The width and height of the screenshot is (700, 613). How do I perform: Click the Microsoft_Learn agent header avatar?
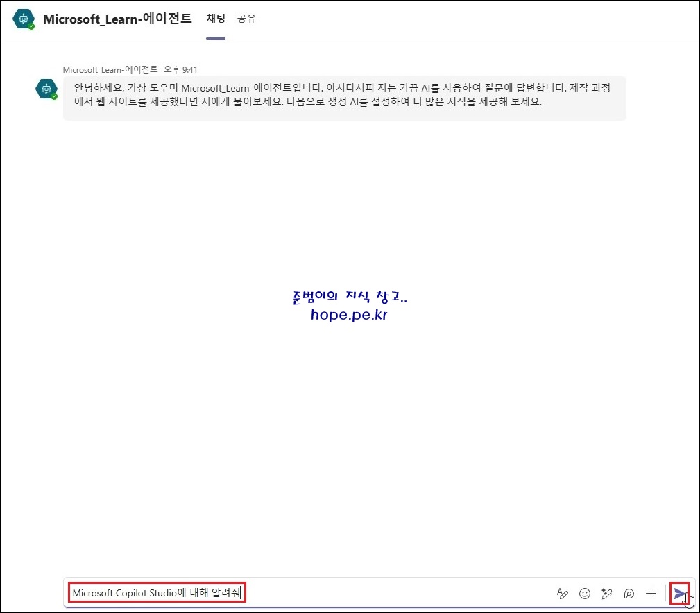point(24,19)
